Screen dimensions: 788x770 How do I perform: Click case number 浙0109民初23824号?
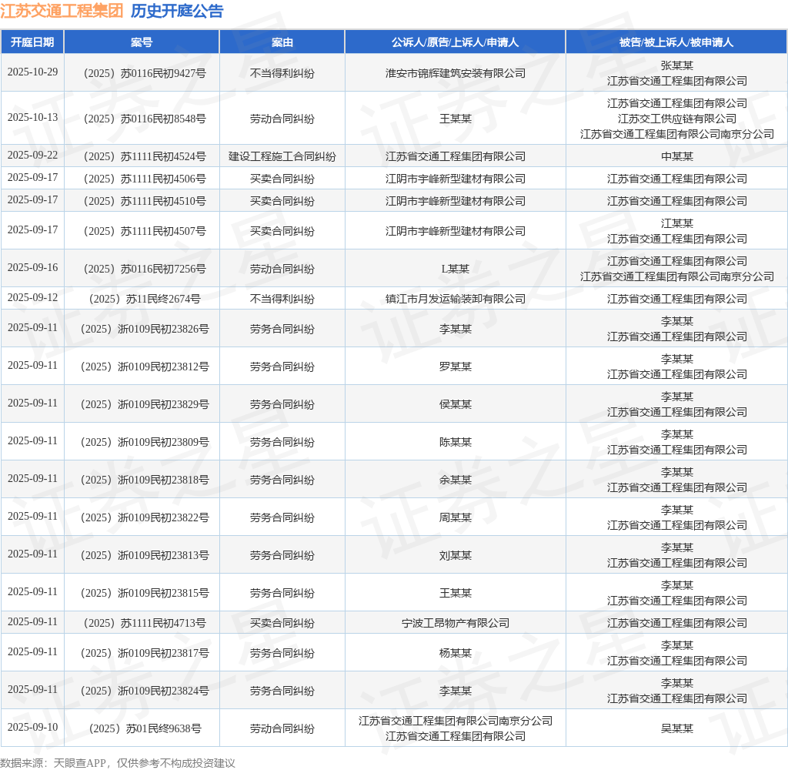pos(145,691)
